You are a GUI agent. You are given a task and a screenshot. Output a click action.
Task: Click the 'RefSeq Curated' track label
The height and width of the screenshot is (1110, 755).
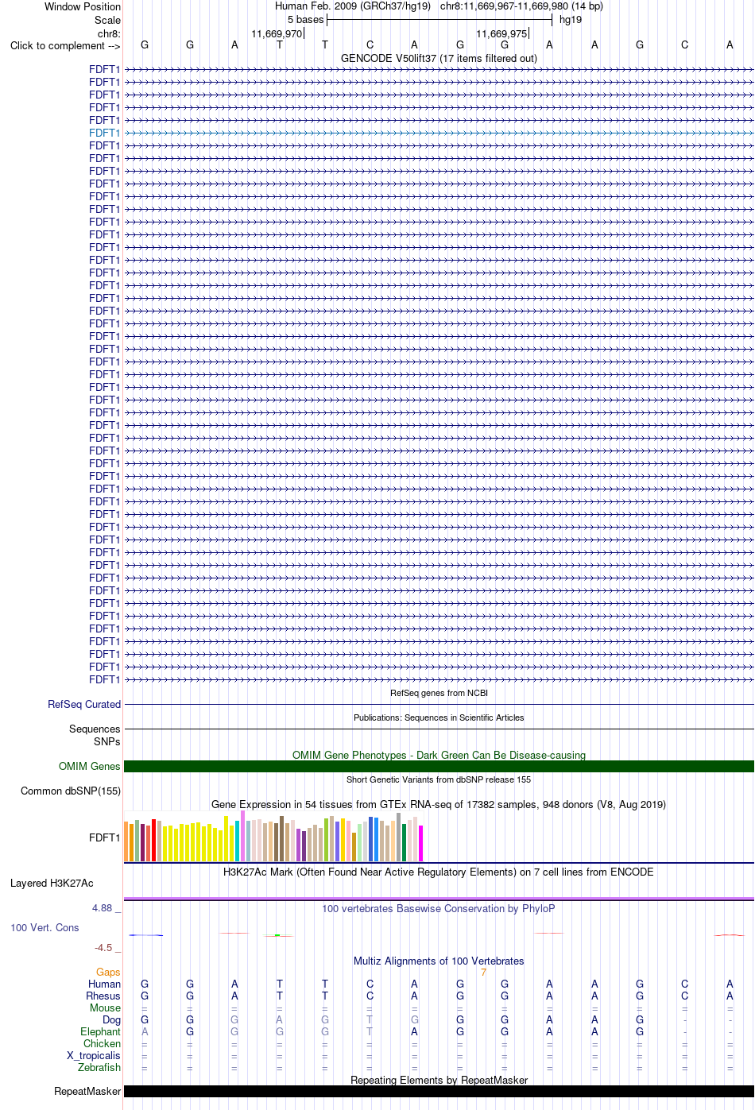tap(84, 705)
